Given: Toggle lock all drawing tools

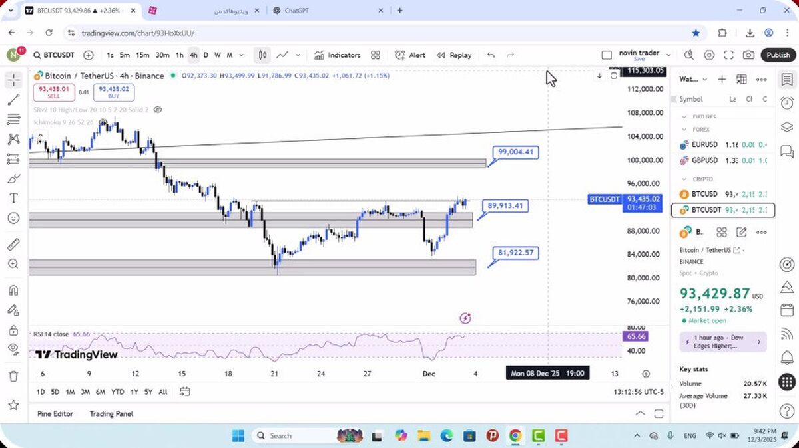Looking at the screenshot, I should 13,330.
